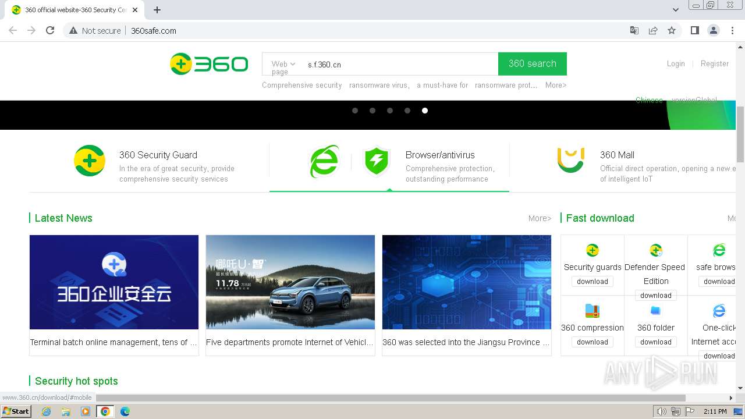
Task: Close the 360 official website tab
Action: pos(135,10)
